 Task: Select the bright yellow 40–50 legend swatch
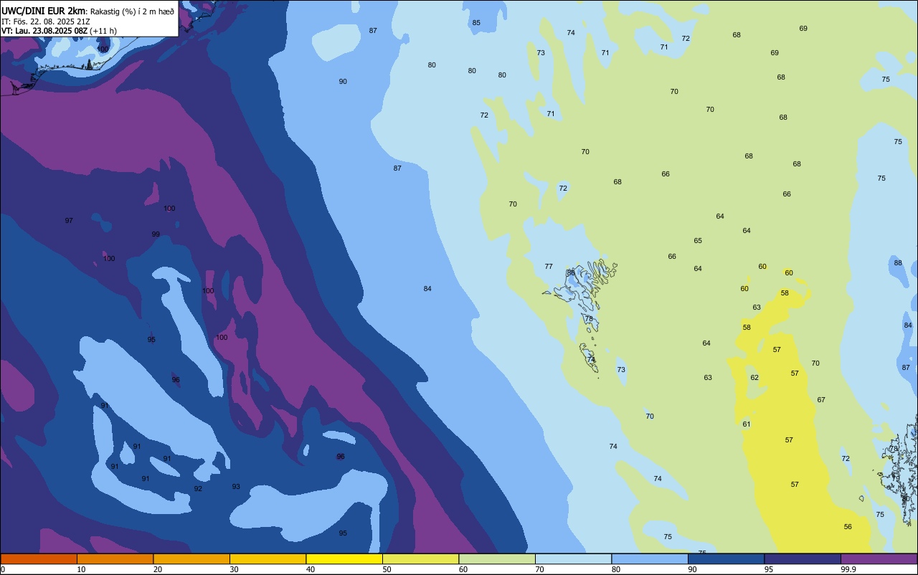(344, 559)
